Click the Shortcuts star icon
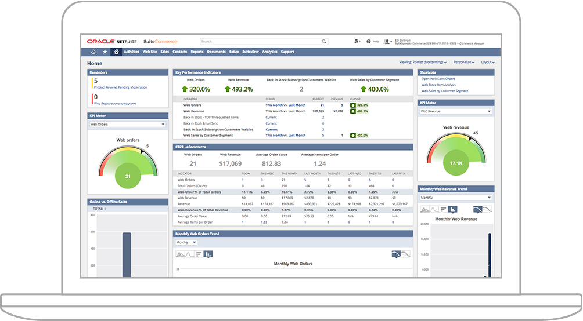Screen dimensions: 583x321 point(105,52)
